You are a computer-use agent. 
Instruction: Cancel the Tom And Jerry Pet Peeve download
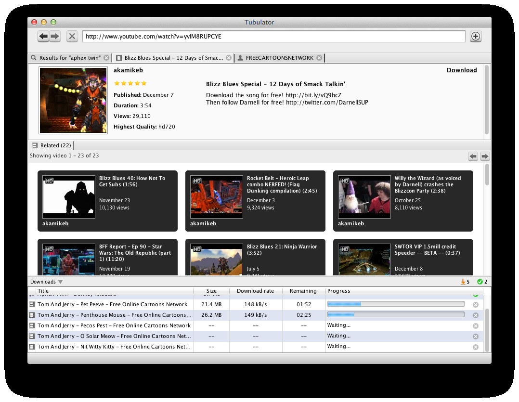coord(476,305)
